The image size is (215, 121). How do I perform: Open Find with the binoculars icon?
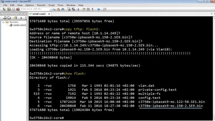63,9
